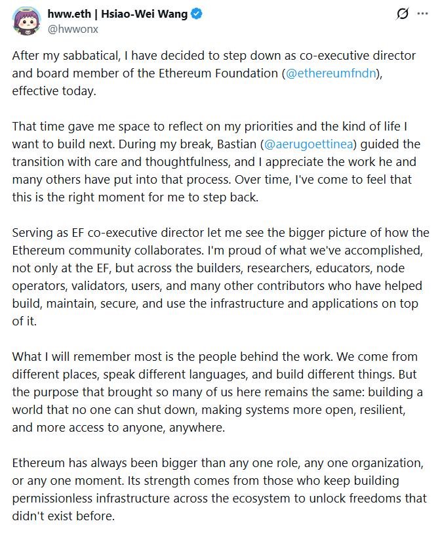This screenshot has width=440, height=534.
Task: Open the hww.eth | Hsiao-Wei Wang display name
Action: point(117,14)
